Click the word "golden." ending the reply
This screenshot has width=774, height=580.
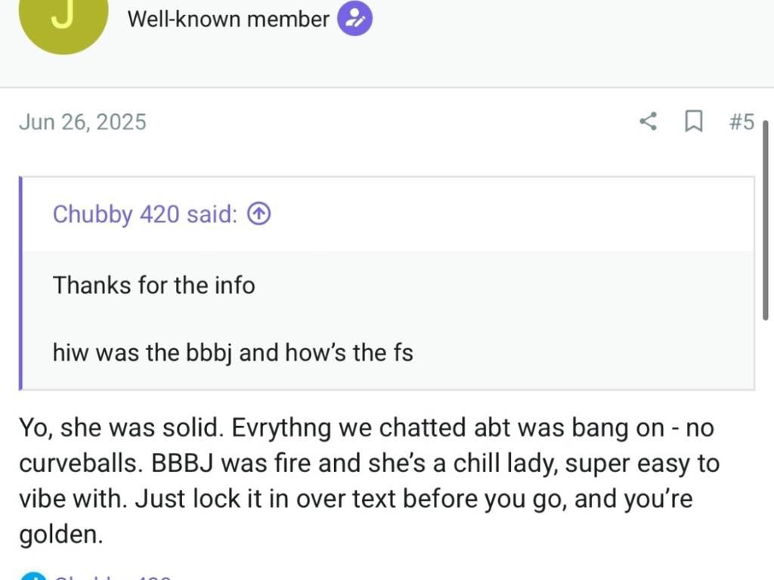coord(60,535)
